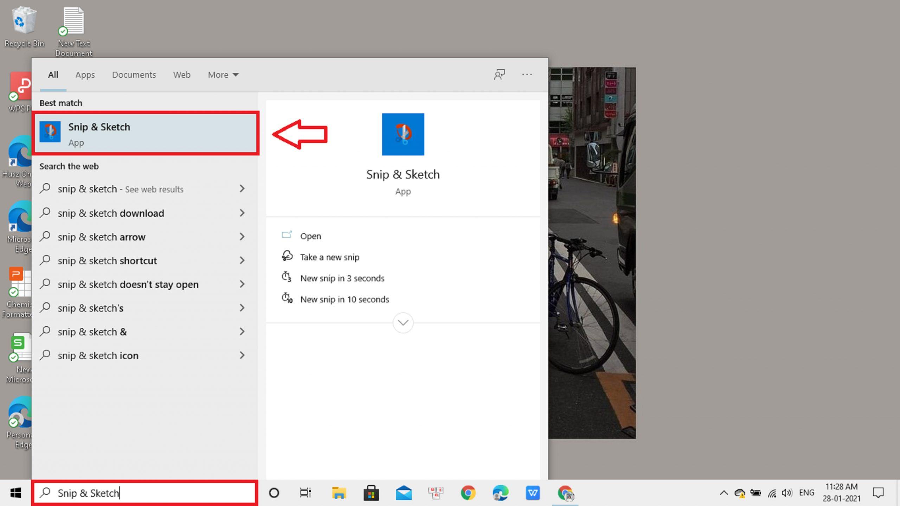
Task: Click 'snip & sketch arrow' suggestion text
Action: point(102,237)
